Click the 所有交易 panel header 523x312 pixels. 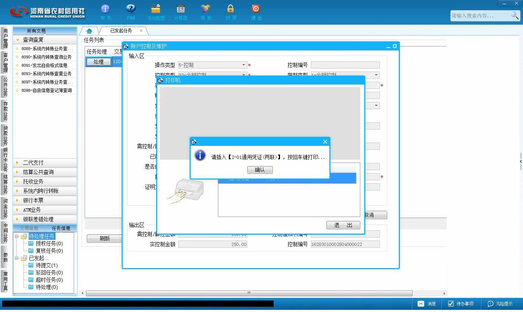(x=45, y=31)
